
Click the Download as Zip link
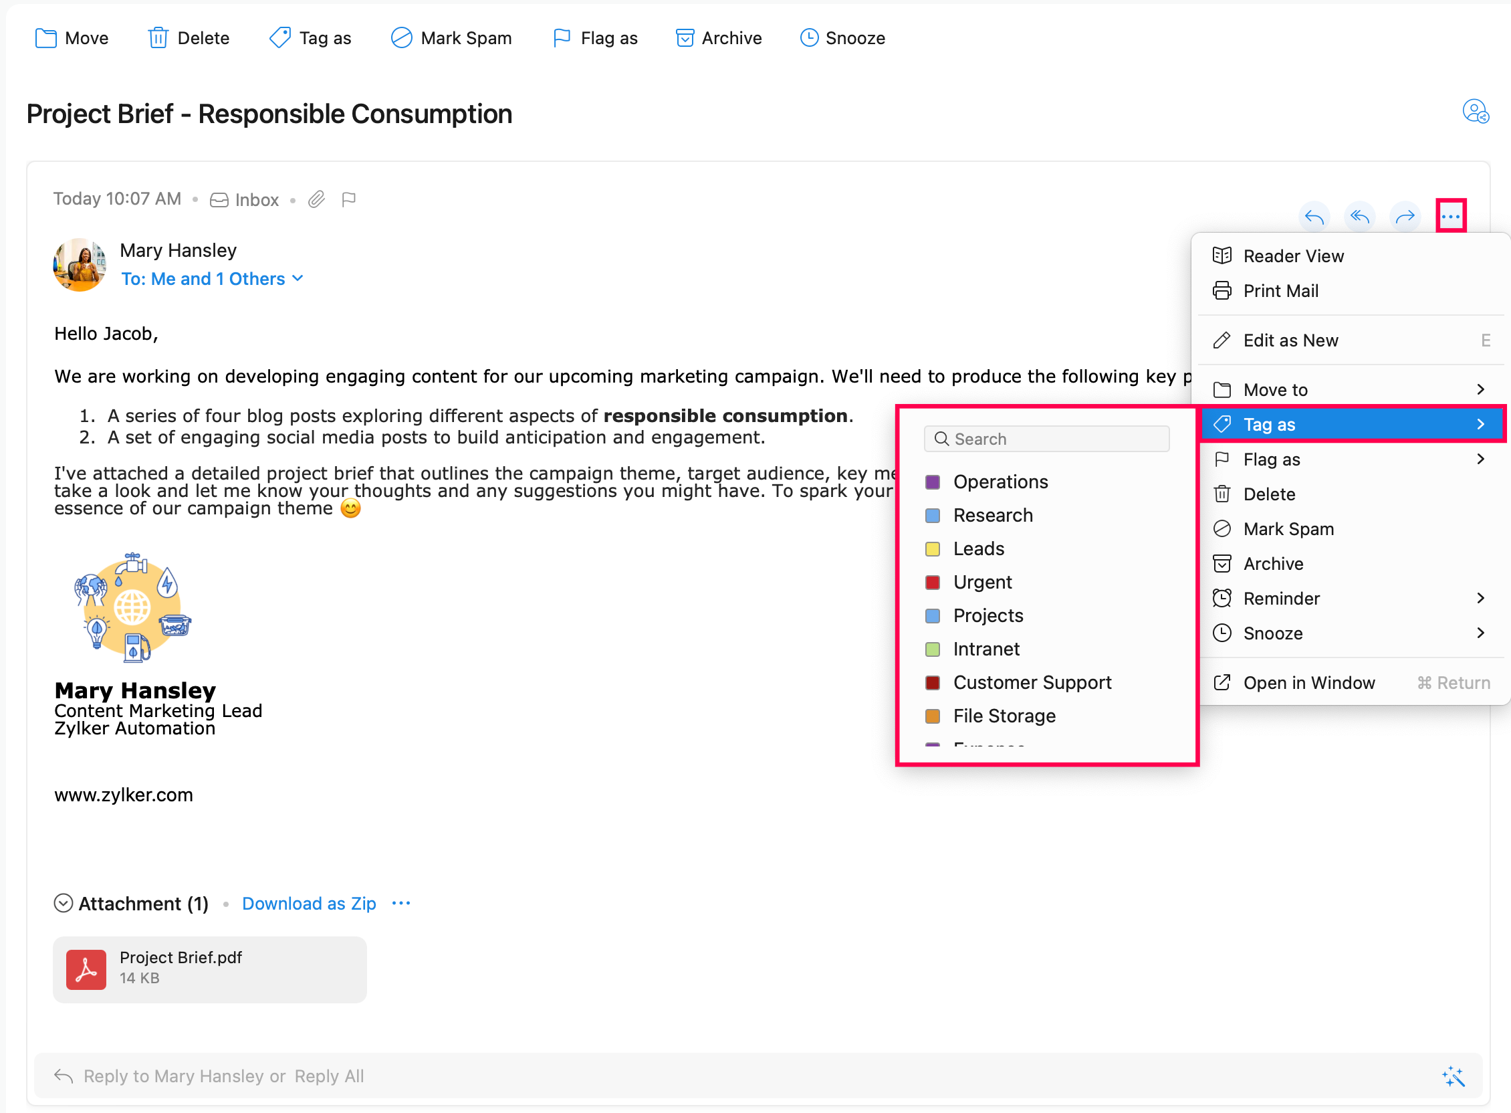click(309, 904)
